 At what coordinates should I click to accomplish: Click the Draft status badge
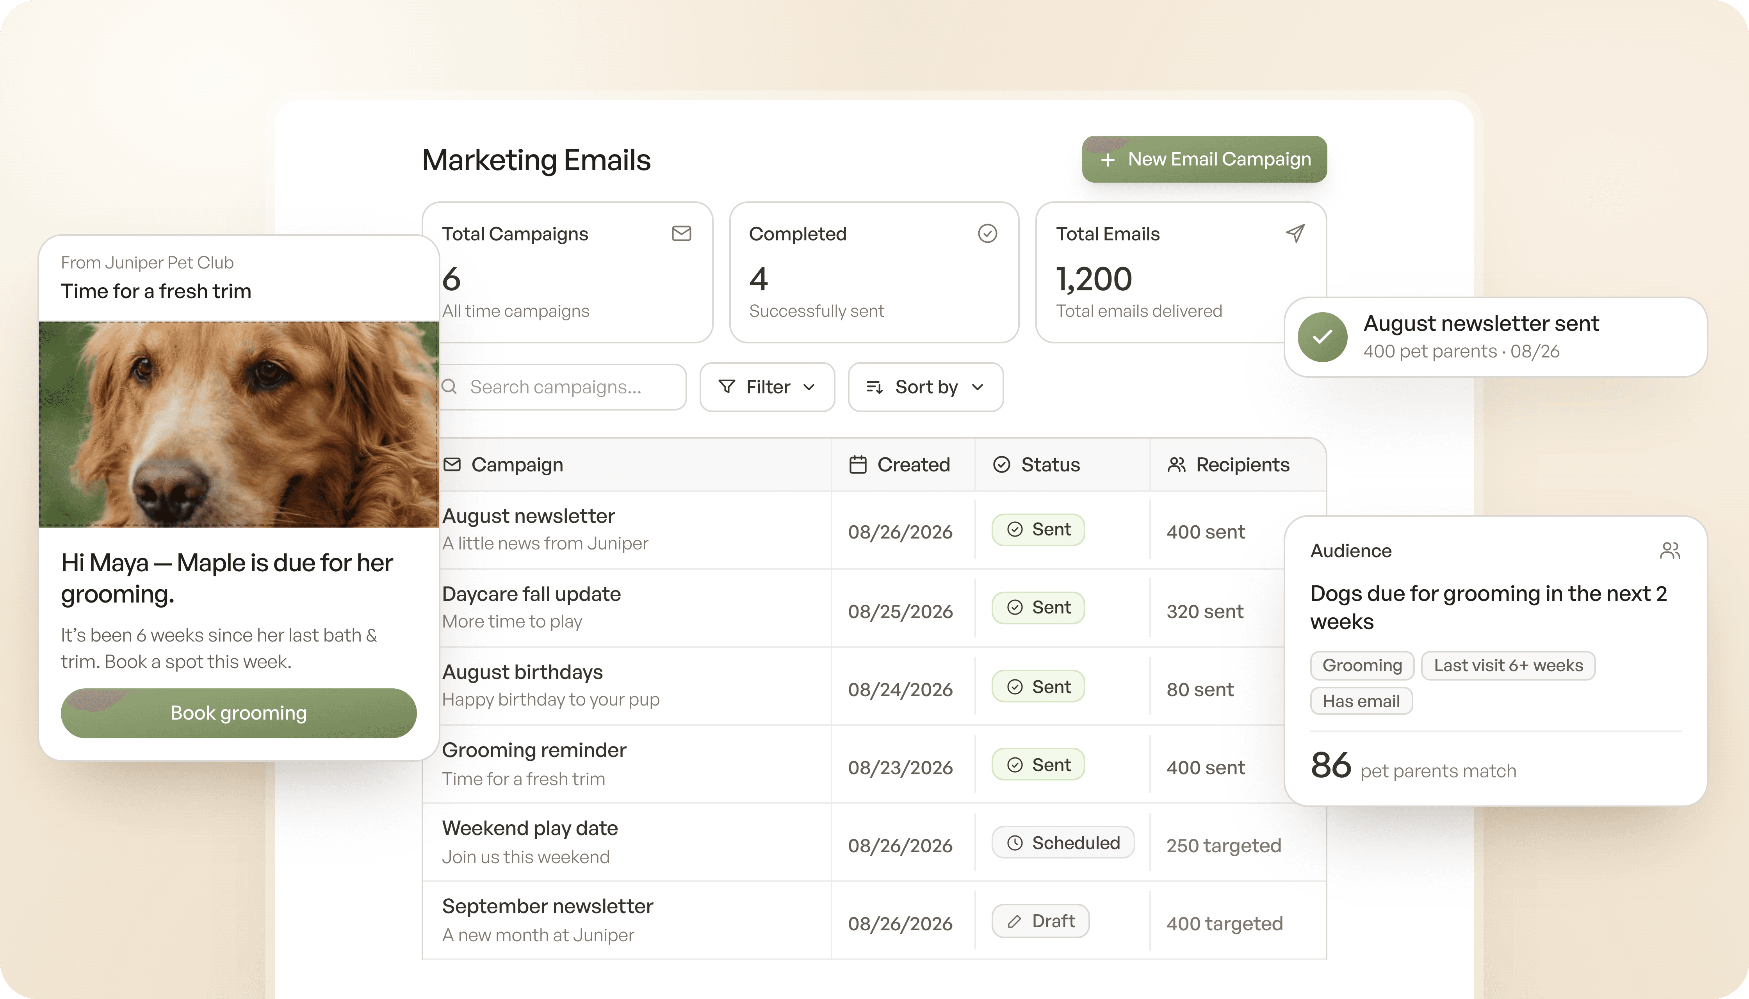tap(1040, 921)
